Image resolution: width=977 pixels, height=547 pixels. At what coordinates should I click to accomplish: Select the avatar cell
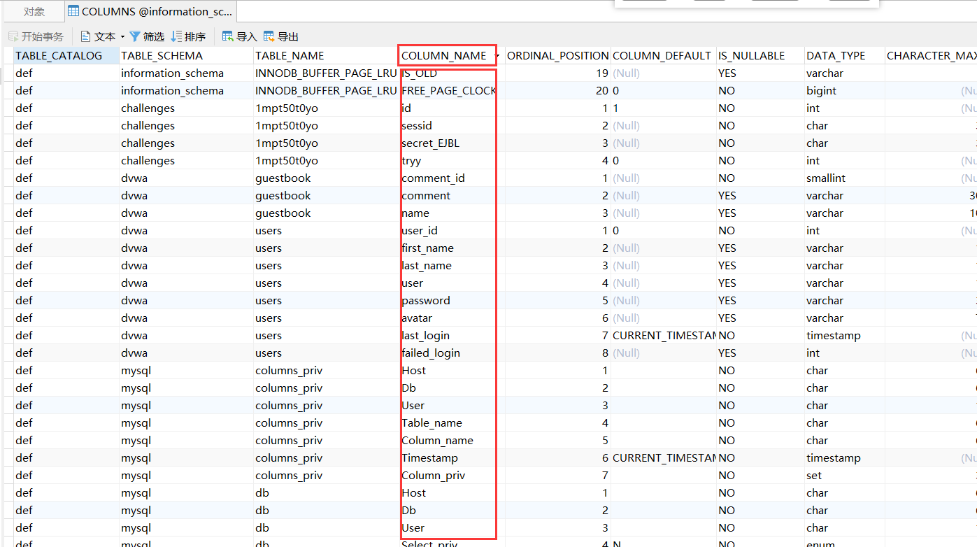[x=452, y=318]
